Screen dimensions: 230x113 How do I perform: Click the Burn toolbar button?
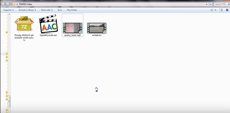(60, 10)
